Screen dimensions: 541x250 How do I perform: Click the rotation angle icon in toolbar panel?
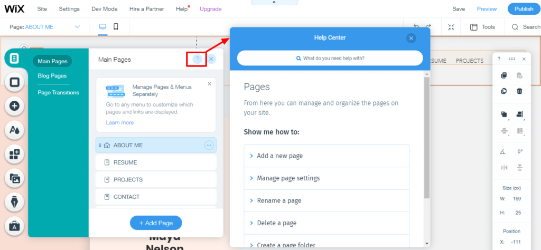(503, 151)
